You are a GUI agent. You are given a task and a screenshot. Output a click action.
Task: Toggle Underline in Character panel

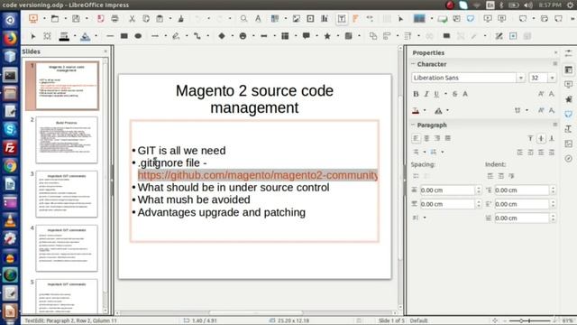coord(436,94)
